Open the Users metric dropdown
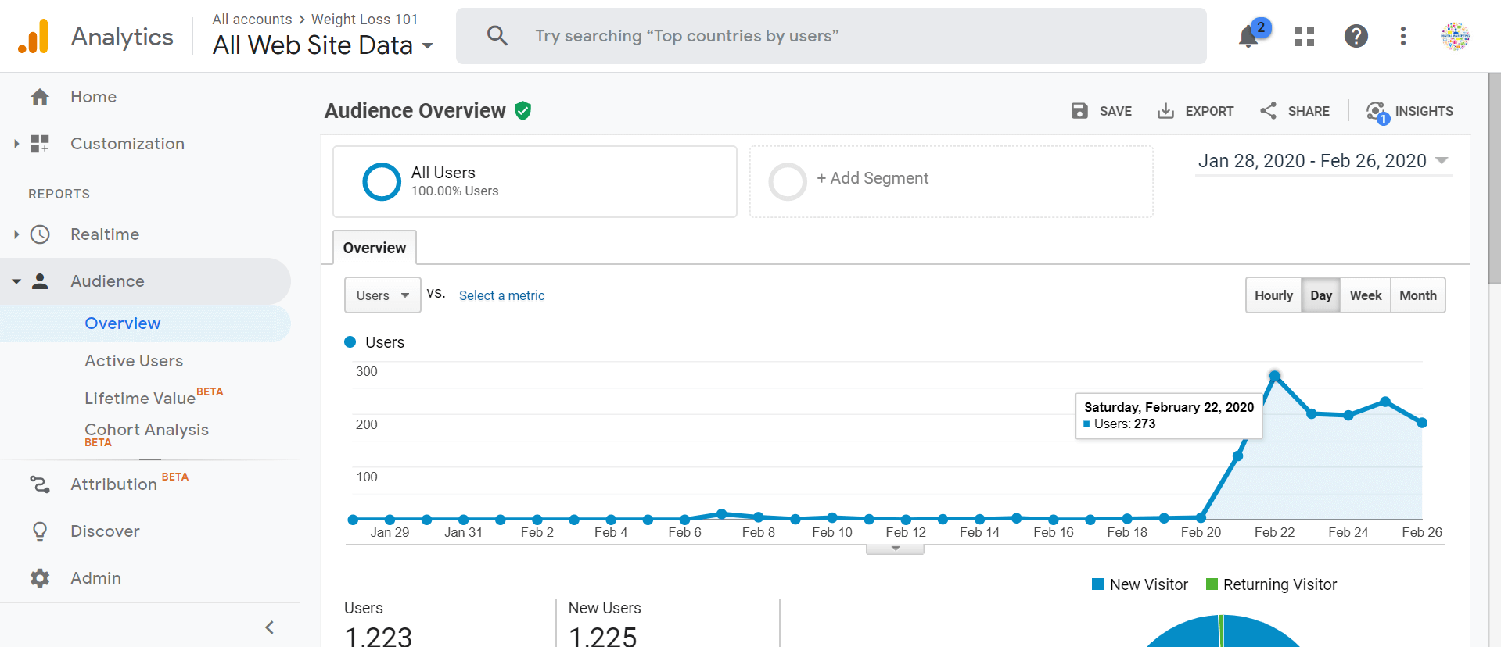1501x647 pixels. pyautogui.click(x=382, y=295)
